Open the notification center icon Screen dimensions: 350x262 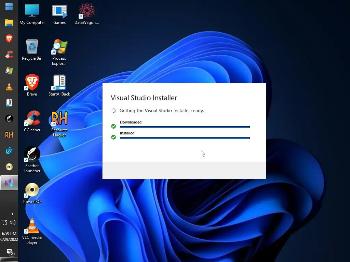click(10, 252)
